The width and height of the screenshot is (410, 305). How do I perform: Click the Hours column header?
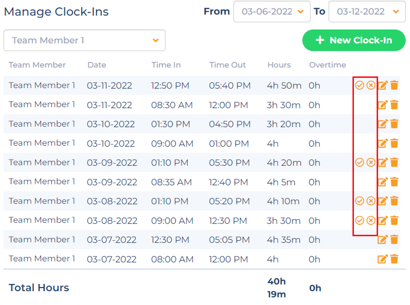pyautogui.click(x=279, y=65)
